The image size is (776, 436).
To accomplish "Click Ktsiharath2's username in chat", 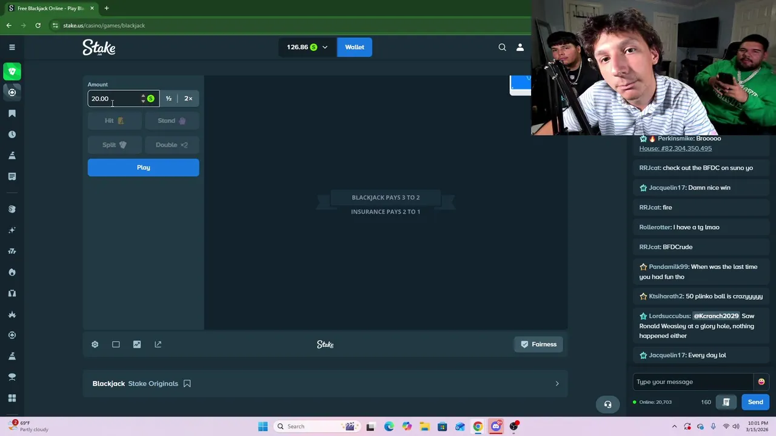I will [666, 296].
